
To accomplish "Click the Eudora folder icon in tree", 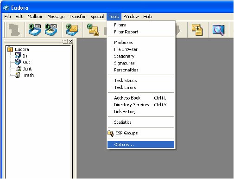I will (x=10, y=49).
